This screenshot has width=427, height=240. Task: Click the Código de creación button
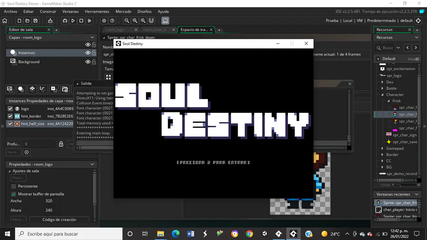59,220
